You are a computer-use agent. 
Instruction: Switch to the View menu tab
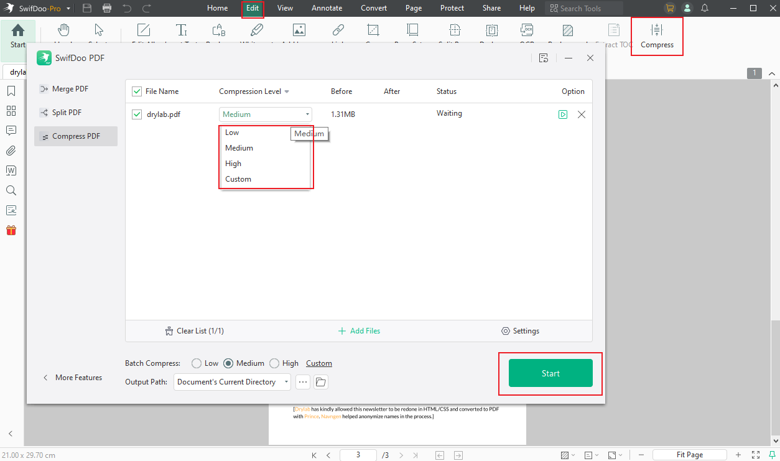click(286, 8)
